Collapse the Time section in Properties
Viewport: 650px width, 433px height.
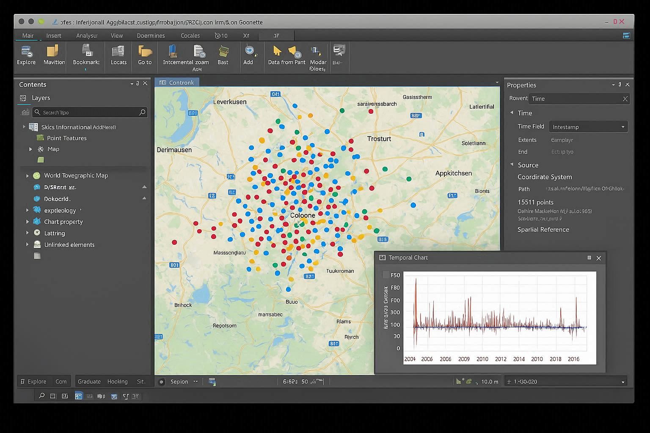pyautogui.click(x=512, y=113)
